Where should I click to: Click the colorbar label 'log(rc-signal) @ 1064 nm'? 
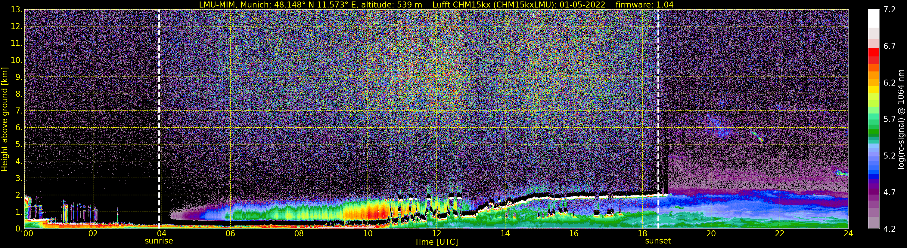(x=901, y=119)
